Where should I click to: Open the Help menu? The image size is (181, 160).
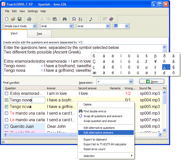click(x=43, y=11)
